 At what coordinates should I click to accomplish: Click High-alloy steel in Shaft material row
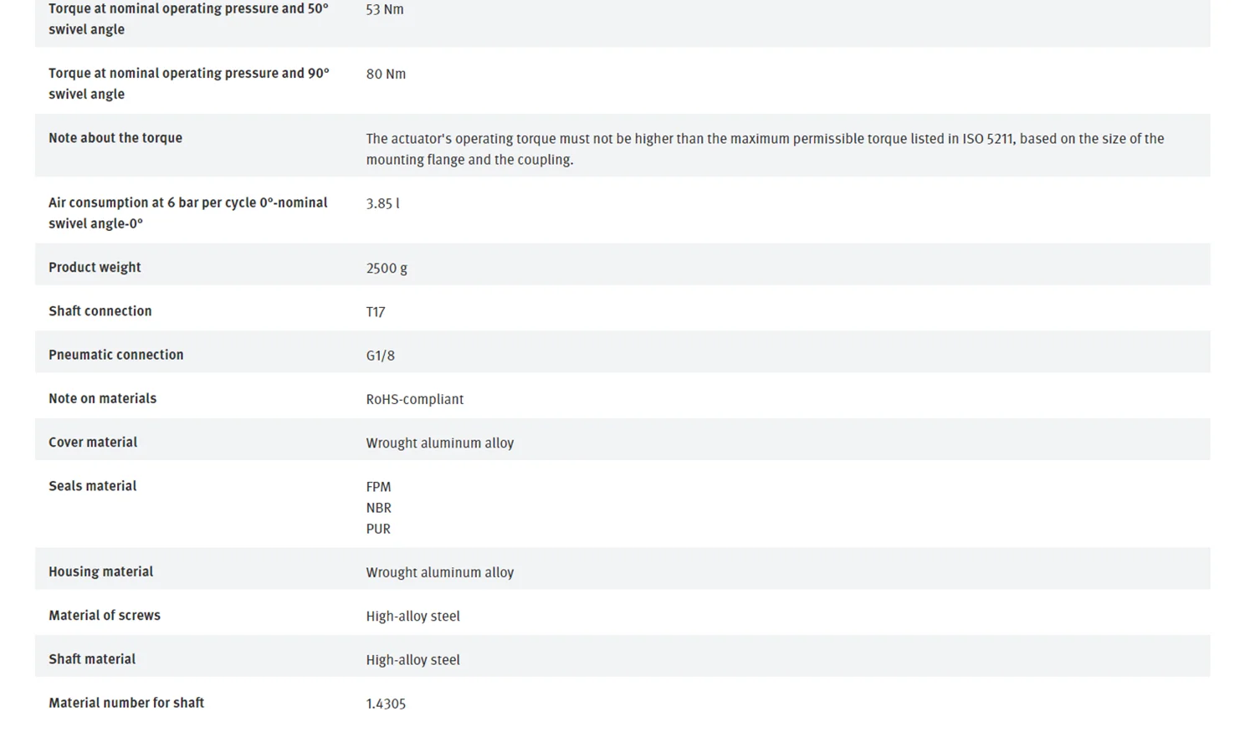pyautogui.click(x=413, y=660)
